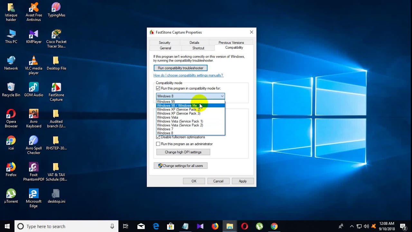Enable Run this program as an administrator
This screenshot has width=412, height=232.
coord(158,144)
